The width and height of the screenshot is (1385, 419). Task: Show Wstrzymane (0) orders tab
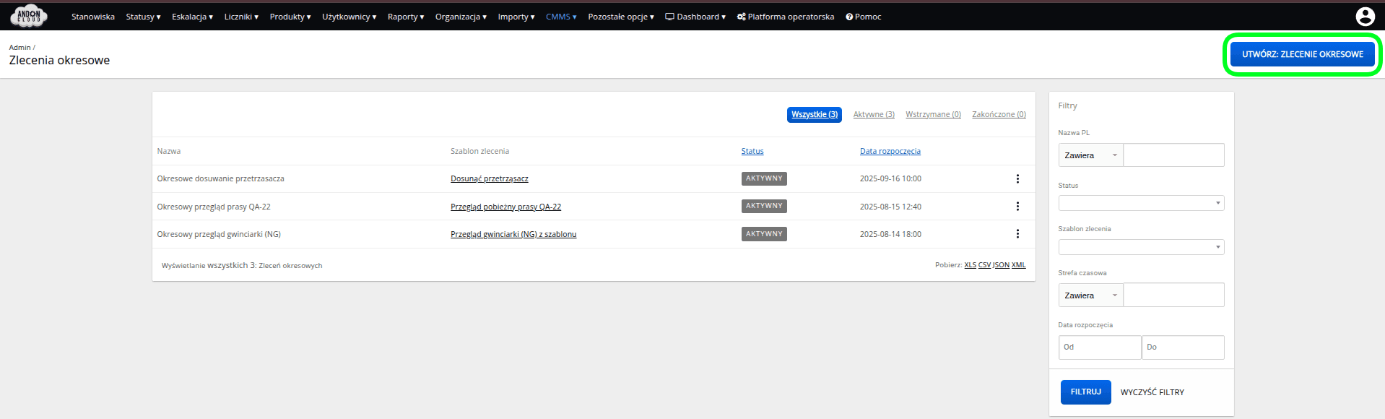933,115
